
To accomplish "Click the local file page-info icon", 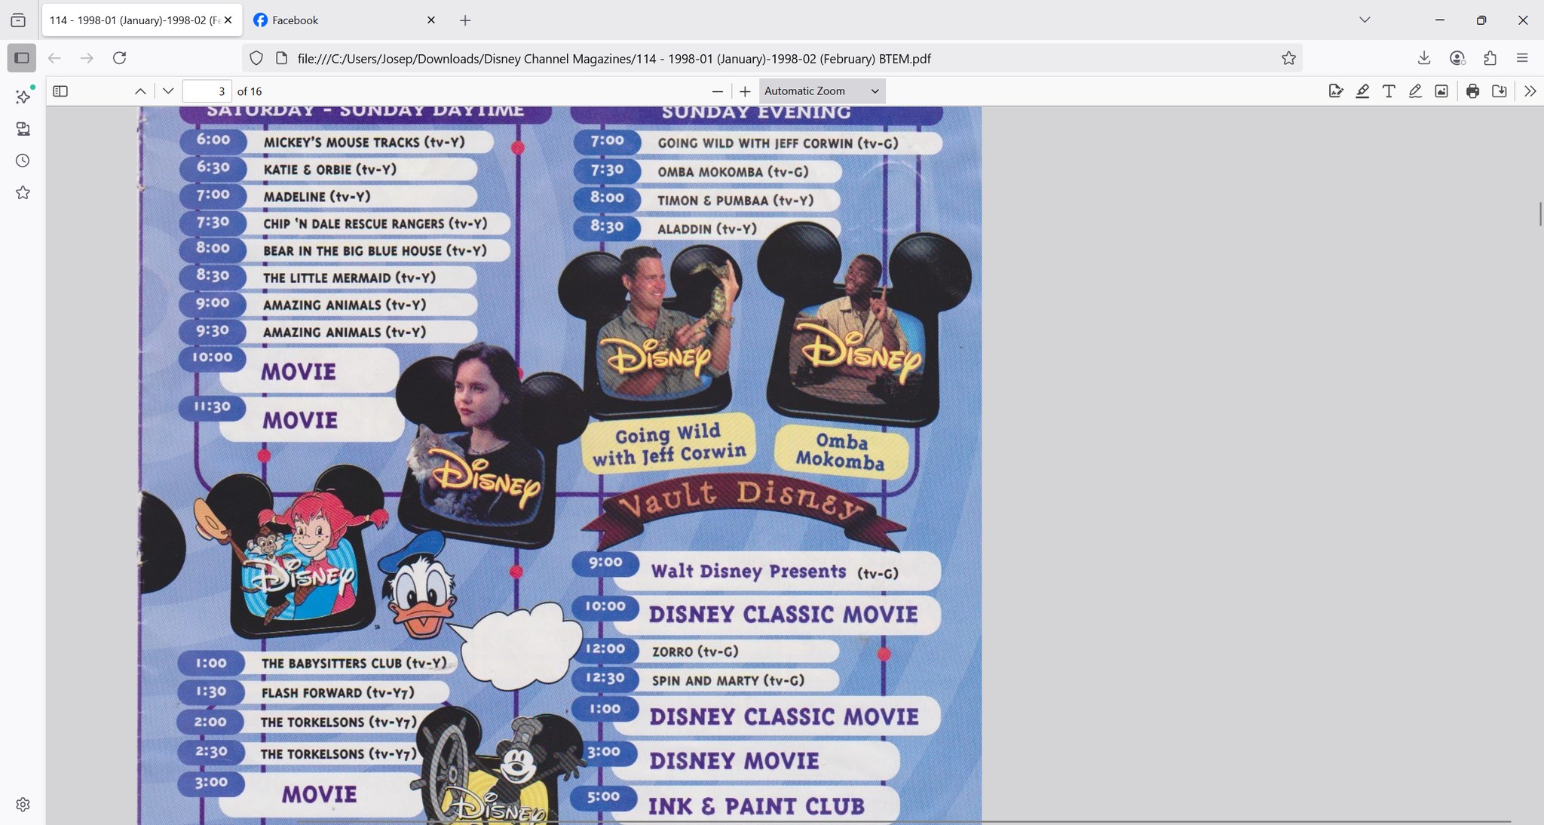I will tap(281, 58).
